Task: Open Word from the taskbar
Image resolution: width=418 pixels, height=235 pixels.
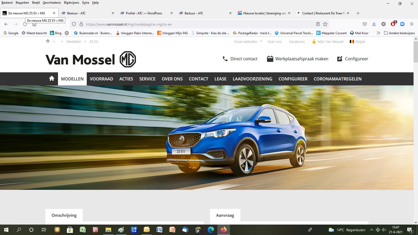Action: tap(159, 230)
